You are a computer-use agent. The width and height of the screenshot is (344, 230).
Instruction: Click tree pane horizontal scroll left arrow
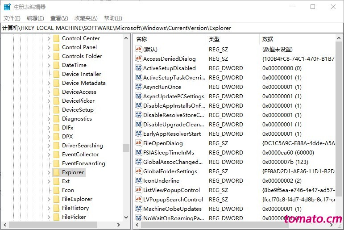[5, 225]
